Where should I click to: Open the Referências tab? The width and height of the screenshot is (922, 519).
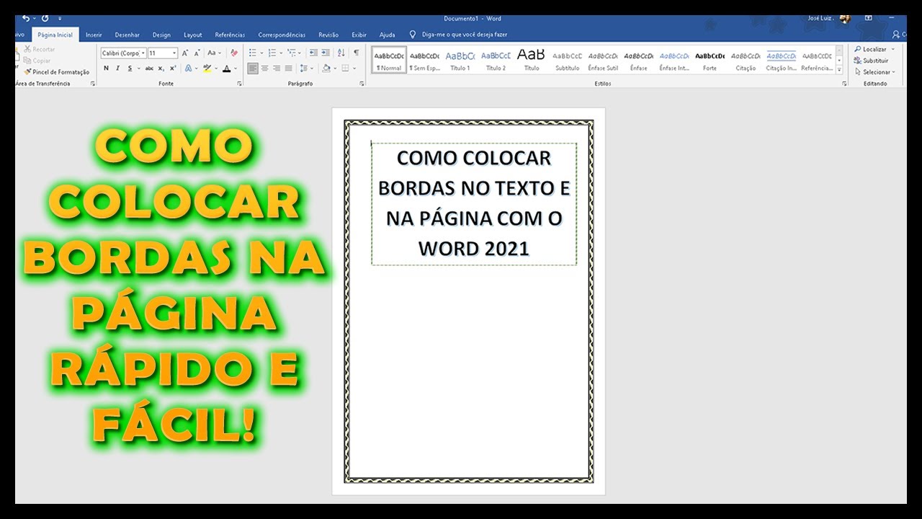click(230, 35)
